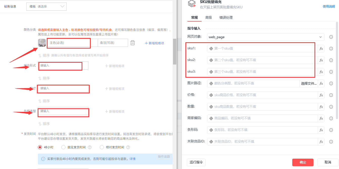Viewport: 339px width, 169px height.
Task: Click the sku2 input field
Action: tap(262, 60)
